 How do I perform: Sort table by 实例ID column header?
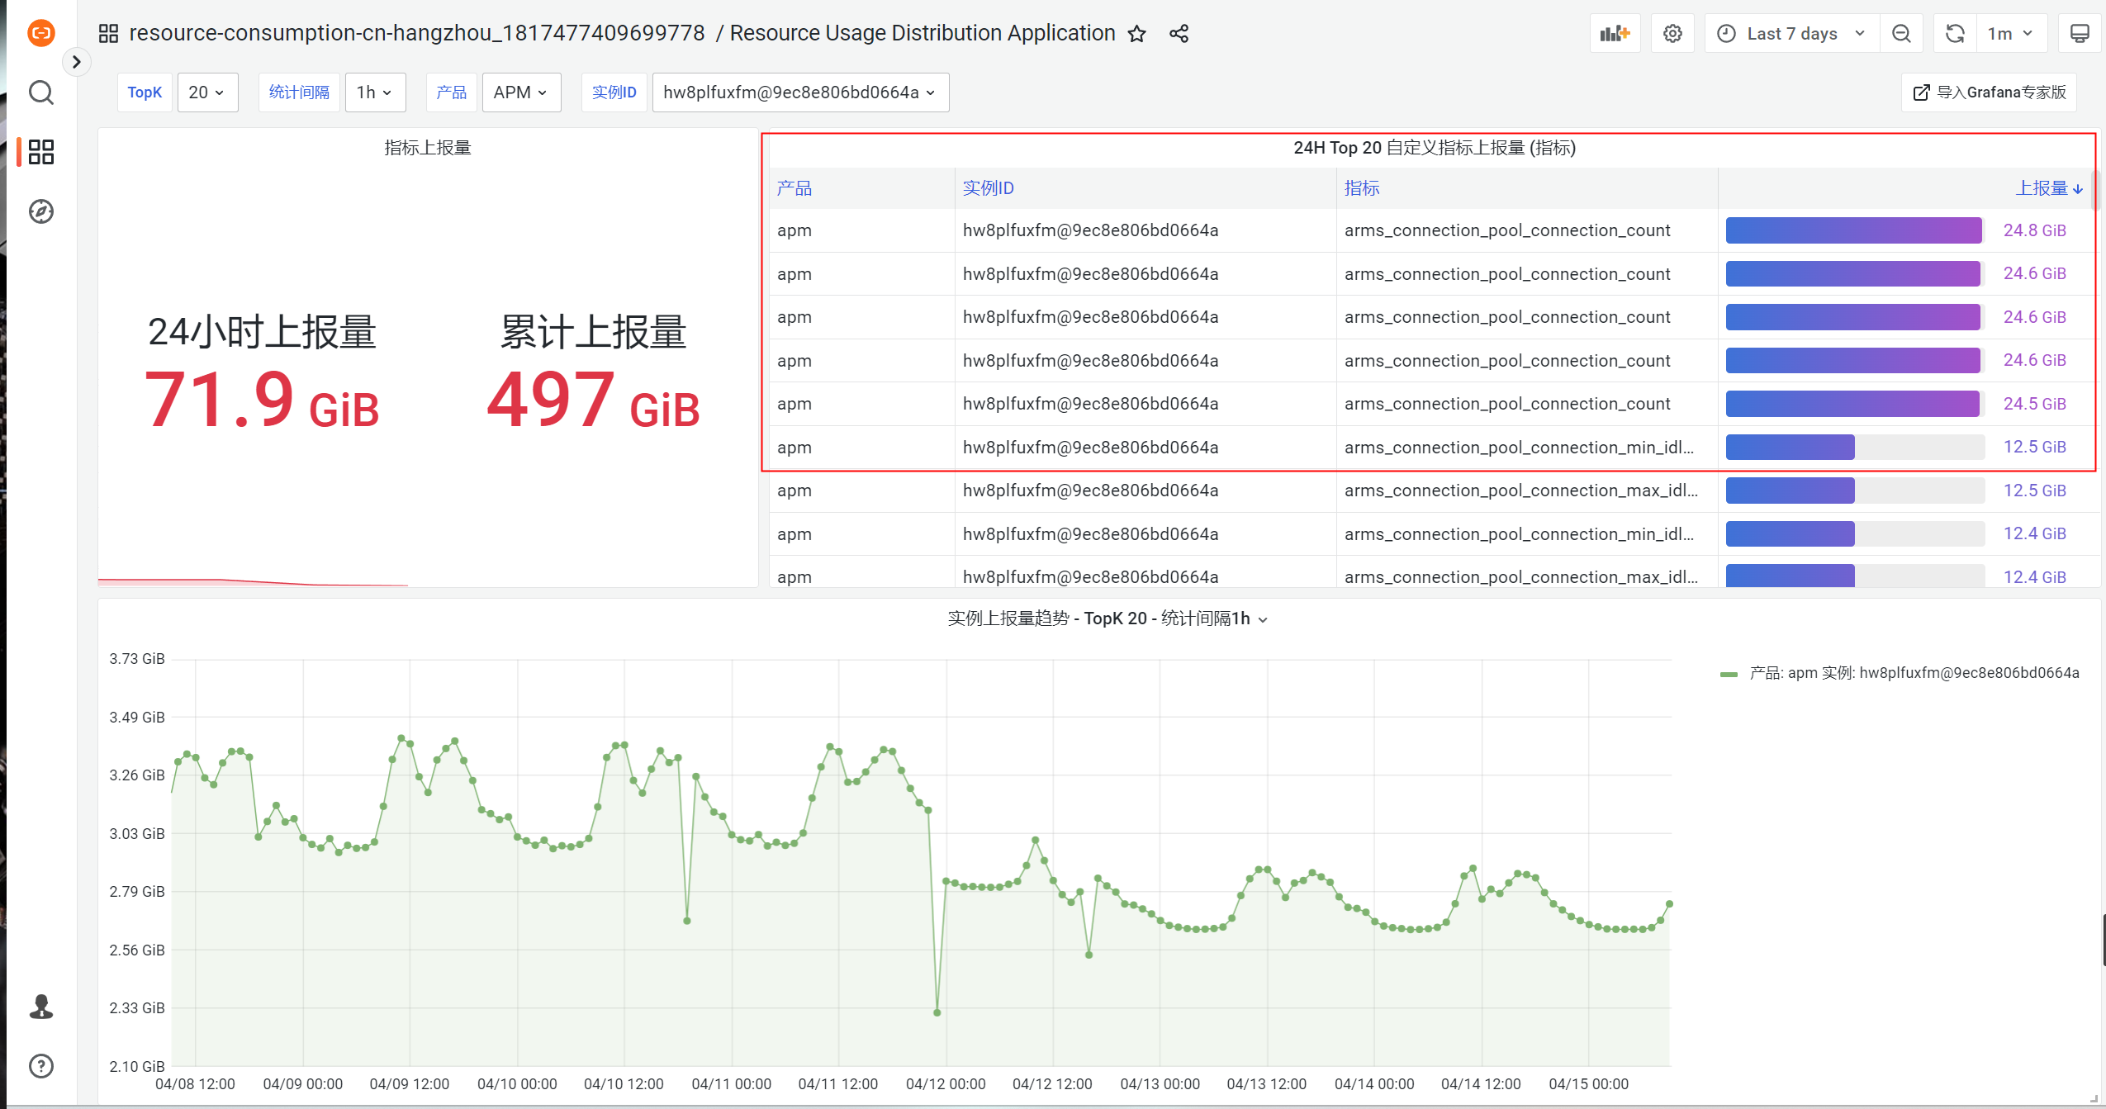[988, 188]
